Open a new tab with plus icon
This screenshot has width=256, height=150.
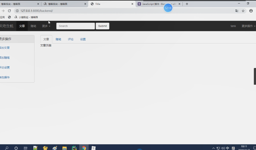click(187, 4)
